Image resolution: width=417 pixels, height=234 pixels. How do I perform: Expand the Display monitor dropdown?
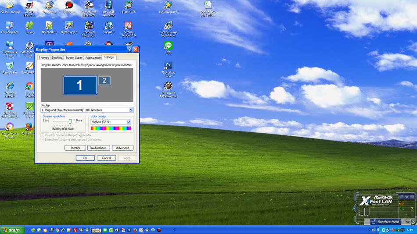click(131, 110)
